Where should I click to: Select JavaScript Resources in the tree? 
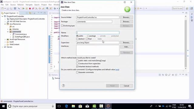click(17, 39)
